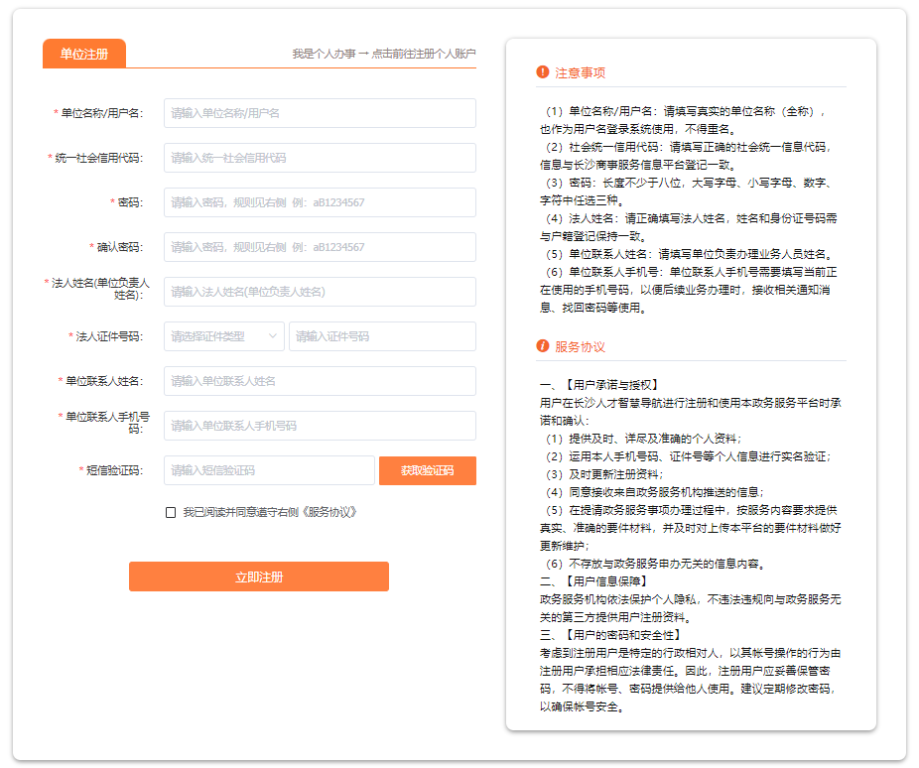
Task: Click the 三、【用户的密码和安全性】 text
Action: coord(612,635)
